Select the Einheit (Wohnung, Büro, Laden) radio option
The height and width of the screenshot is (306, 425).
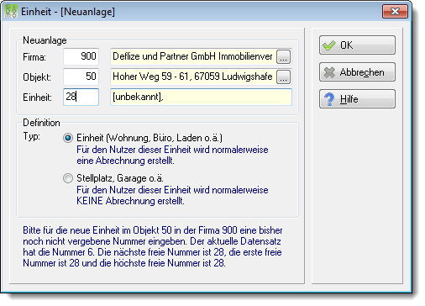pos(68,138)
